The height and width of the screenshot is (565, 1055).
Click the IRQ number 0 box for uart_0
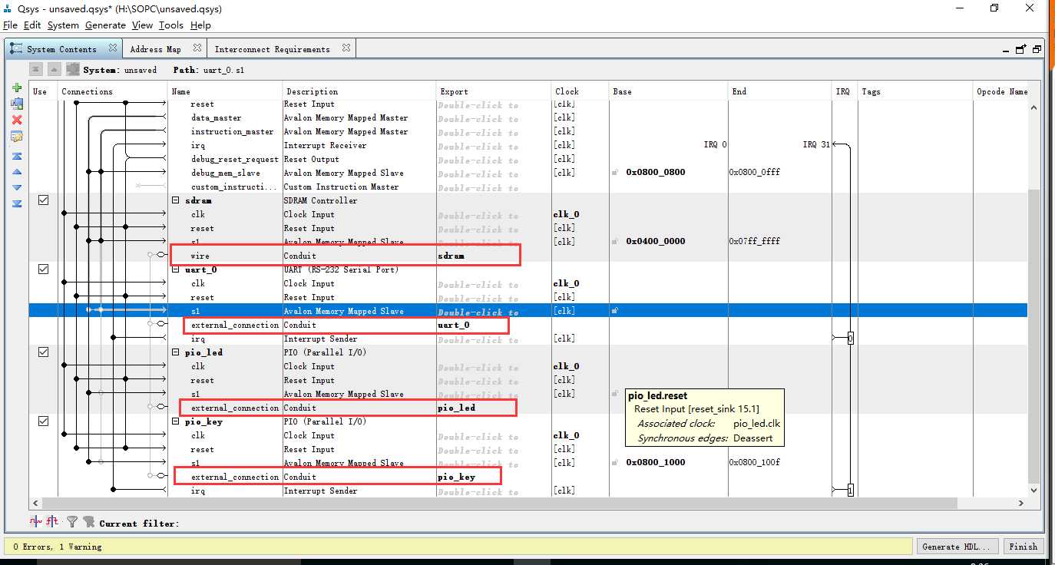click(851, 339)
